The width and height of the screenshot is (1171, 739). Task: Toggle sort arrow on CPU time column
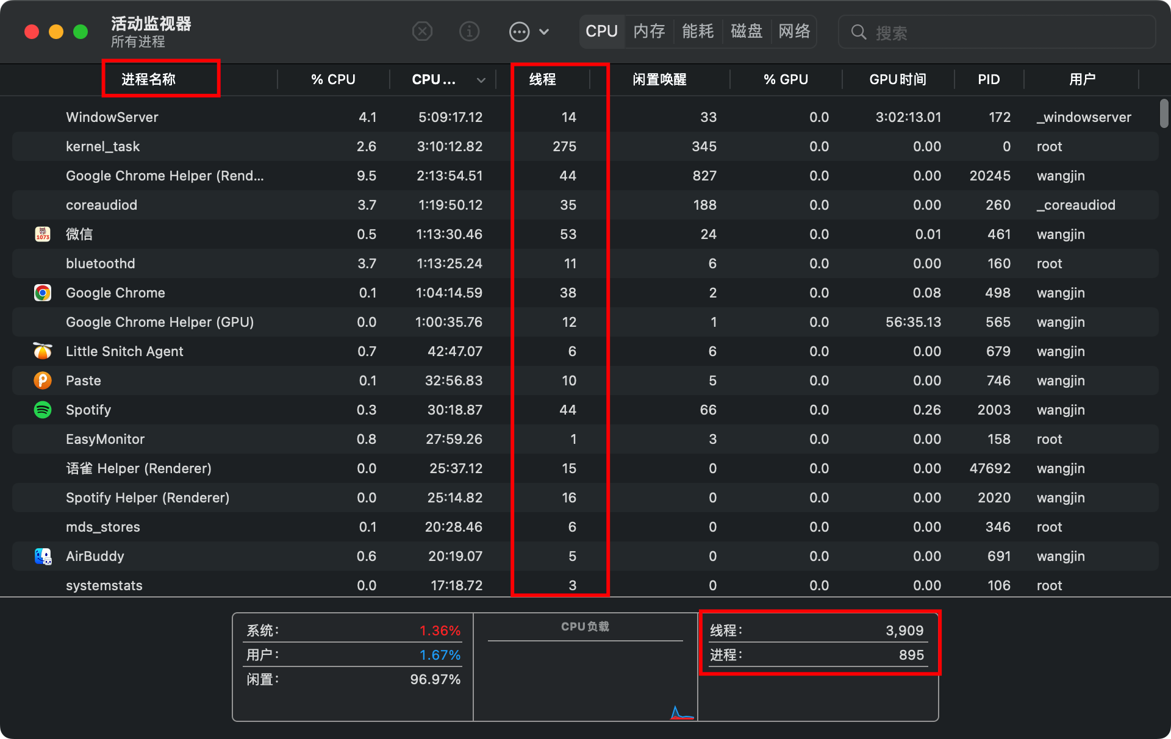pyautogui.click(x=481, y=80)
